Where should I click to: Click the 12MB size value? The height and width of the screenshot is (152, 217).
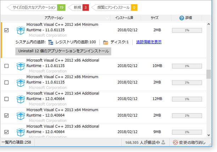click(x=157, y=99)
